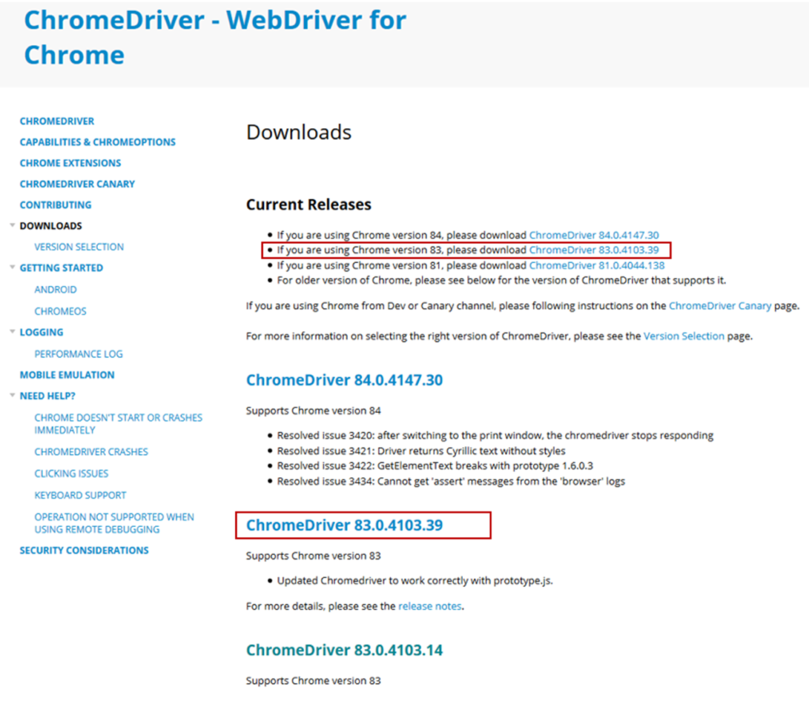Collapse the NEED HELP? section
The height and width of the screenshot is (721, 809).
(x=12, y=396)
